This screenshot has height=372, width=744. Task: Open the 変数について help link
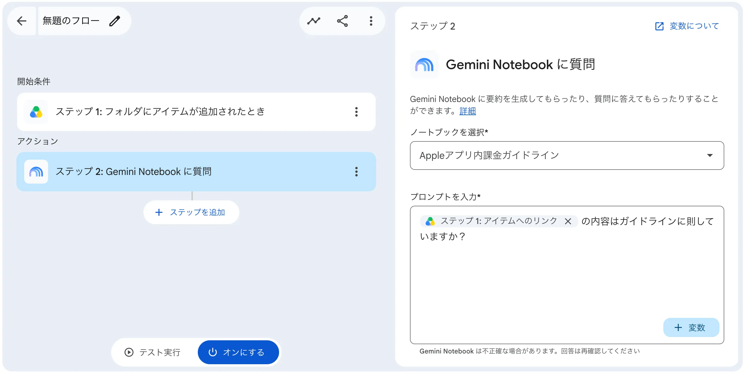[x=687, y=26]
